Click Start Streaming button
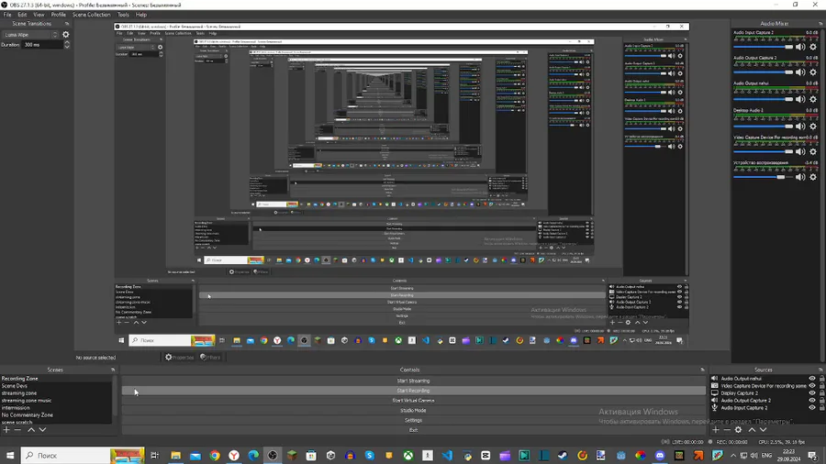This screenshot has width=826, height=464. [414, 381]
